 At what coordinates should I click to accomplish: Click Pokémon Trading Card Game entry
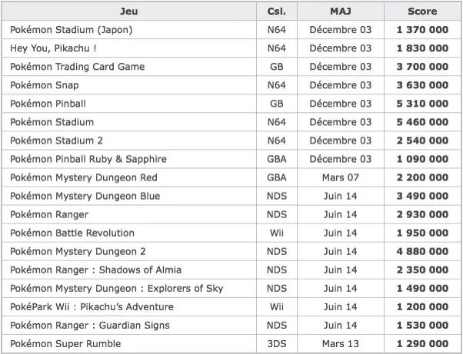pos(78,67)
